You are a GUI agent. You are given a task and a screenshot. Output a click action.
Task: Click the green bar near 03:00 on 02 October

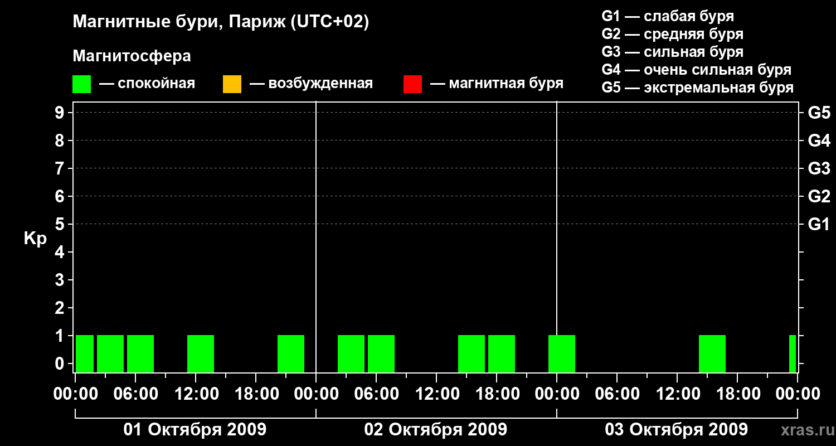click(351, 353)
